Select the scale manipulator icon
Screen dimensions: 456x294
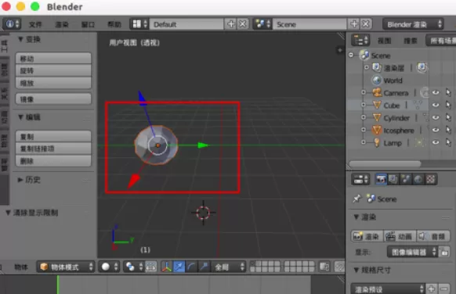204,267
